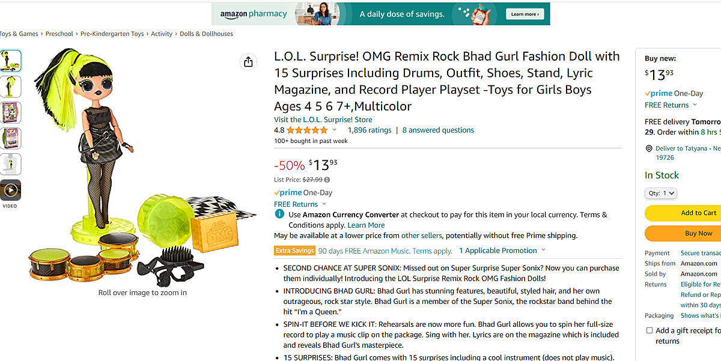Open the Pre-Kindergarten Toys breadcrumb
721x361 pixels.
coord(112,34)
